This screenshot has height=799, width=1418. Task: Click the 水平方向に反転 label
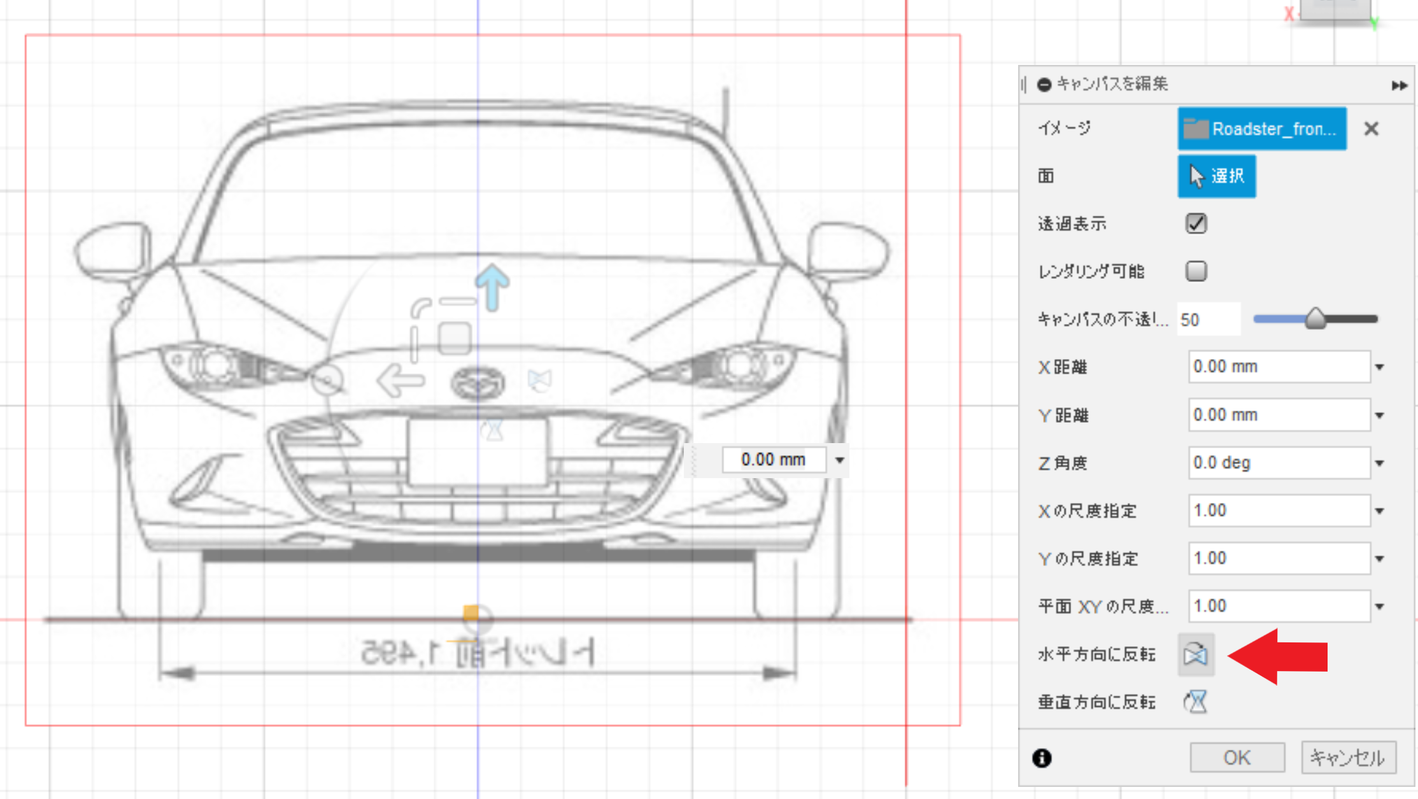(x=1097, y=654)
